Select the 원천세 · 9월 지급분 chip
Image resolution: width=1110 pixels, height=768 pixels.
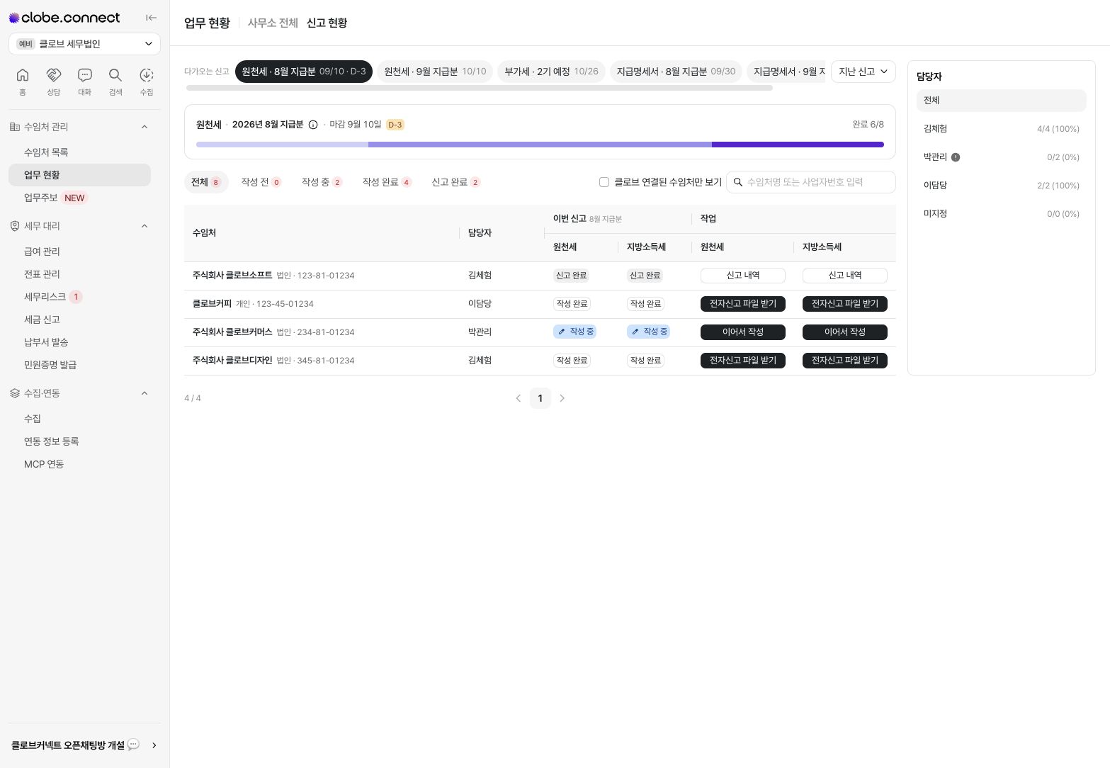click(435, 72)
